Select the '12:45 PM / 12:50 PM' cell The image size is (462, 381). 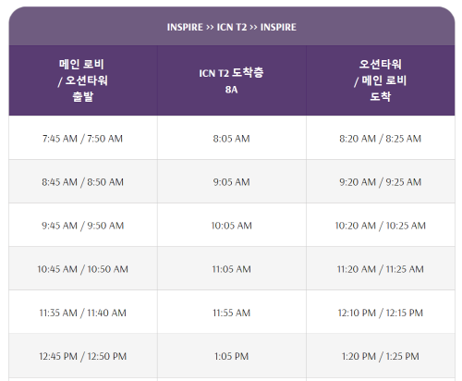(x=83, y=356)
